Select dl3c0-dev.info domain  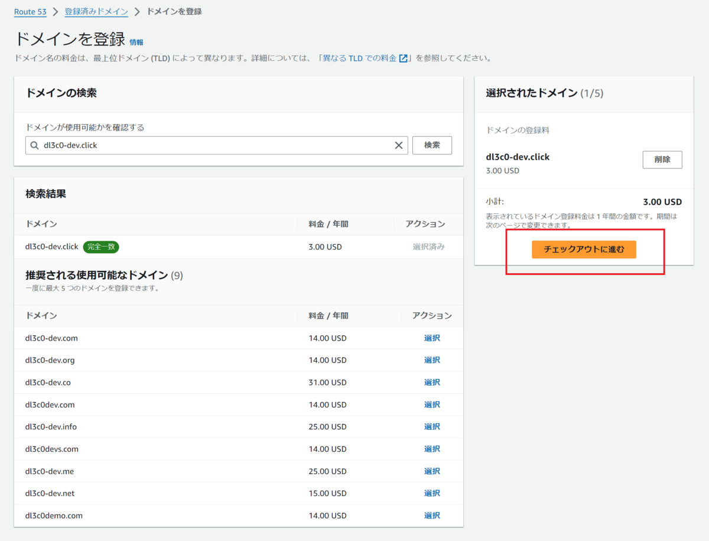pyautogui.click(x=432, y=427)
